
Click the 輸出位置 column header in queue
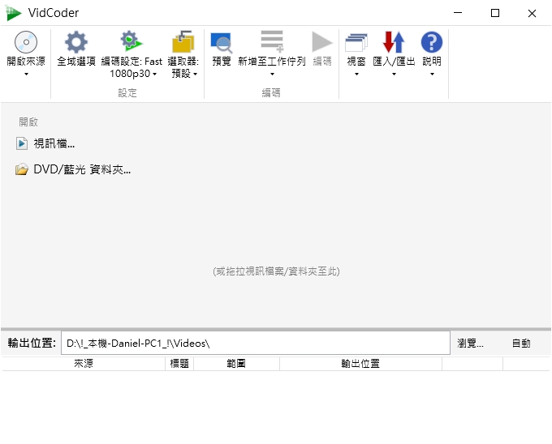click(360, 364)
